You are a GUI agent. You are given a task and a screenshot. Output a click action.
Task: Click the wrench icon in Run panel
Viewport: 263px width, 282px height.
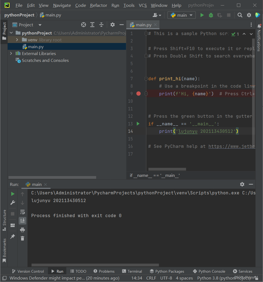click(x=13, y=203)
